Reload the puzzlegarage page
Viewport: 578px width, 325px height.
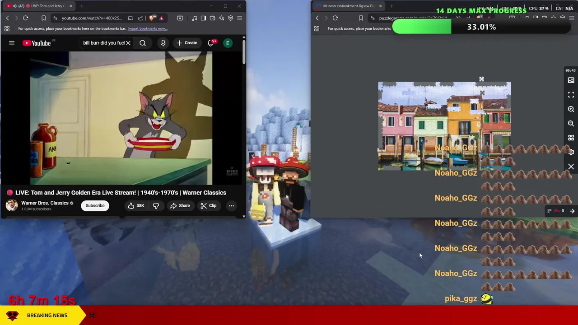(x=335, y=18)
